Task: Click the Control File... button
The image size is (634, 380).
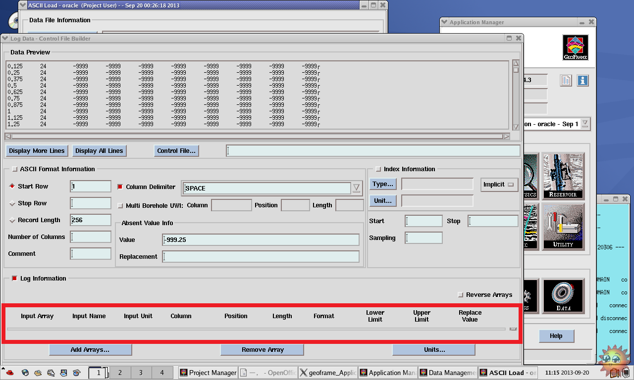Action: [x=176, y=151]
